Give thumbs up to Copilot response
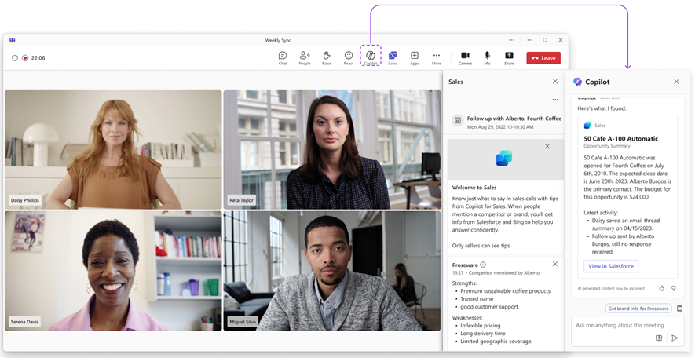 661,288
